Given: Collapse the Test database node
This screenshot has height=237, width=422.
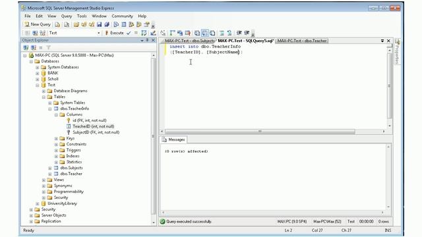Looking at the screenshot, I should click(x=38, y=85).
